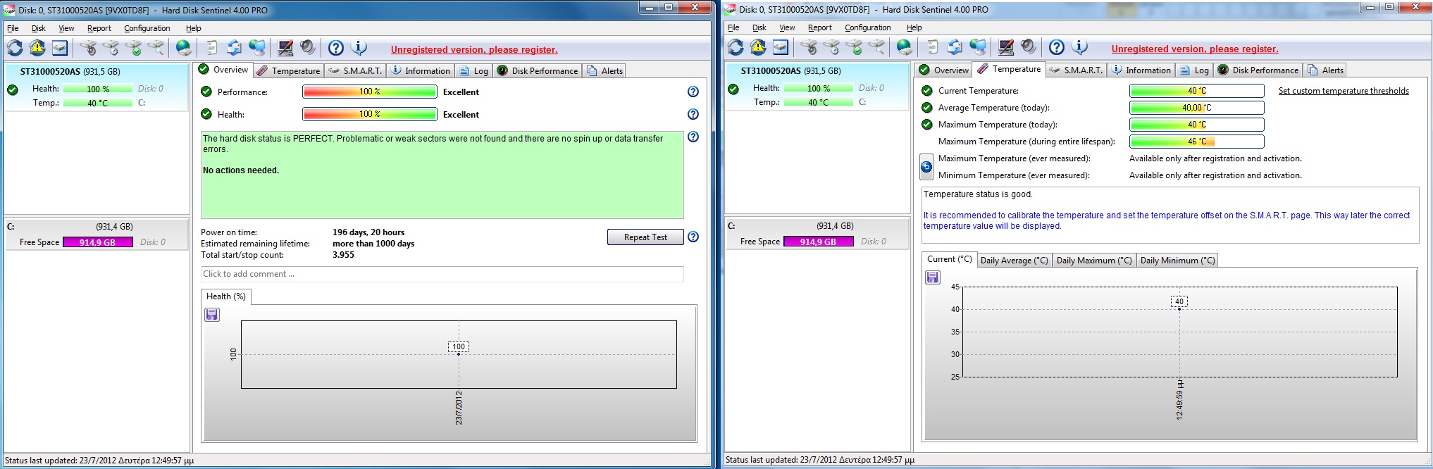This screenshot has height=469, width=1433.
Task: Open Help menu in Temperature window
Action: pos(914,27)
